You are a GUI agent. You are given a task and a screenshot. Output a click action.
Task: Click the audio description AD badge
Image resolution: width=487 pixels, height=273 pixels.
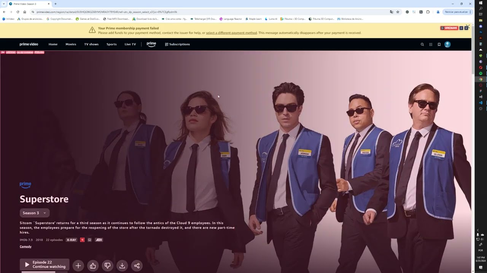pos(99,240)
